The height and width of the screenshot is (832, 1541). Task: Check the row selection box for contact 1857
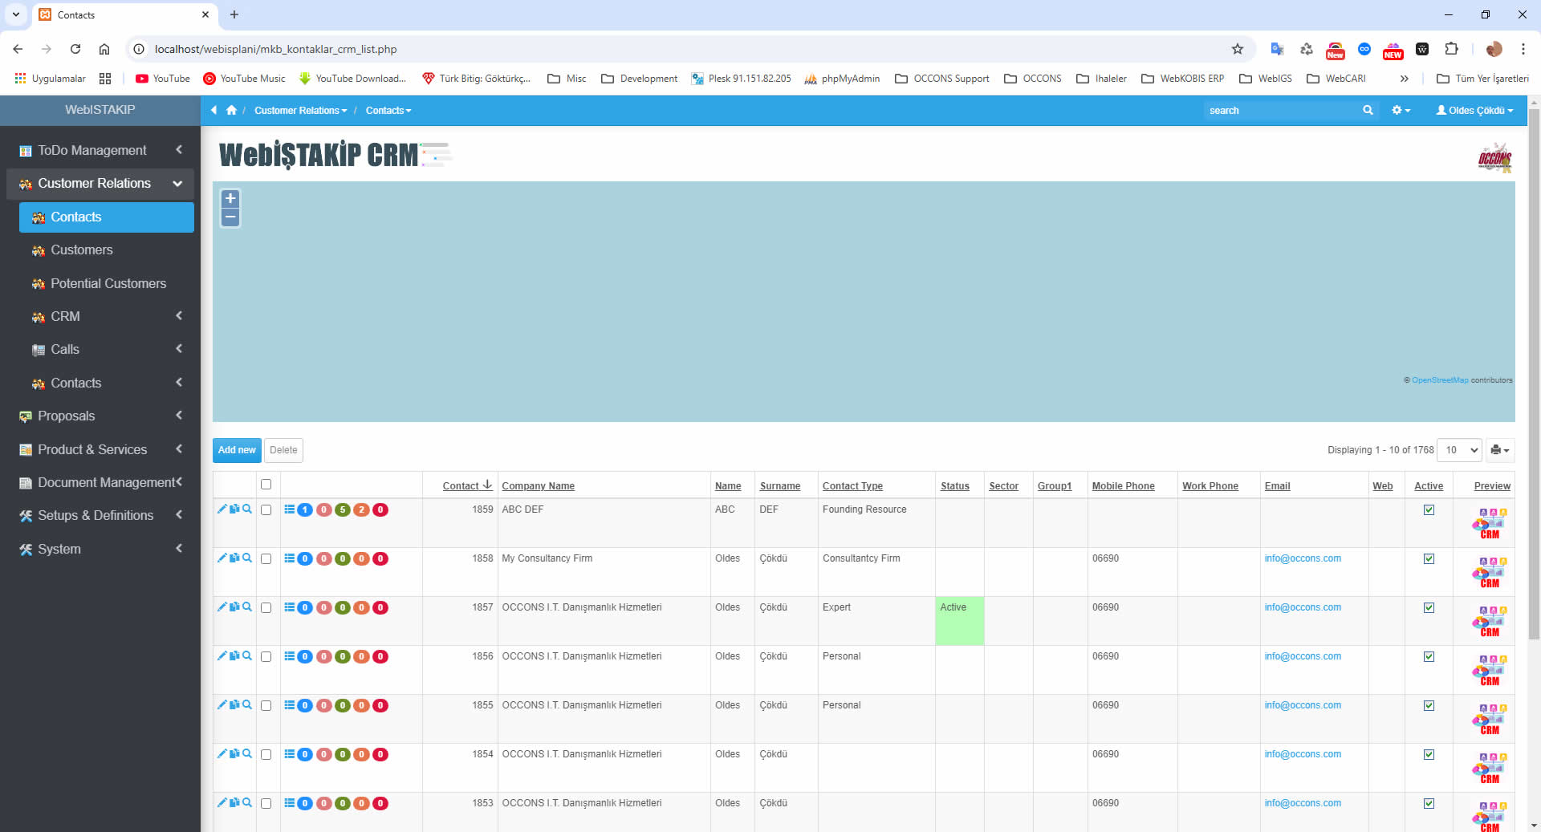click(266, 607)
